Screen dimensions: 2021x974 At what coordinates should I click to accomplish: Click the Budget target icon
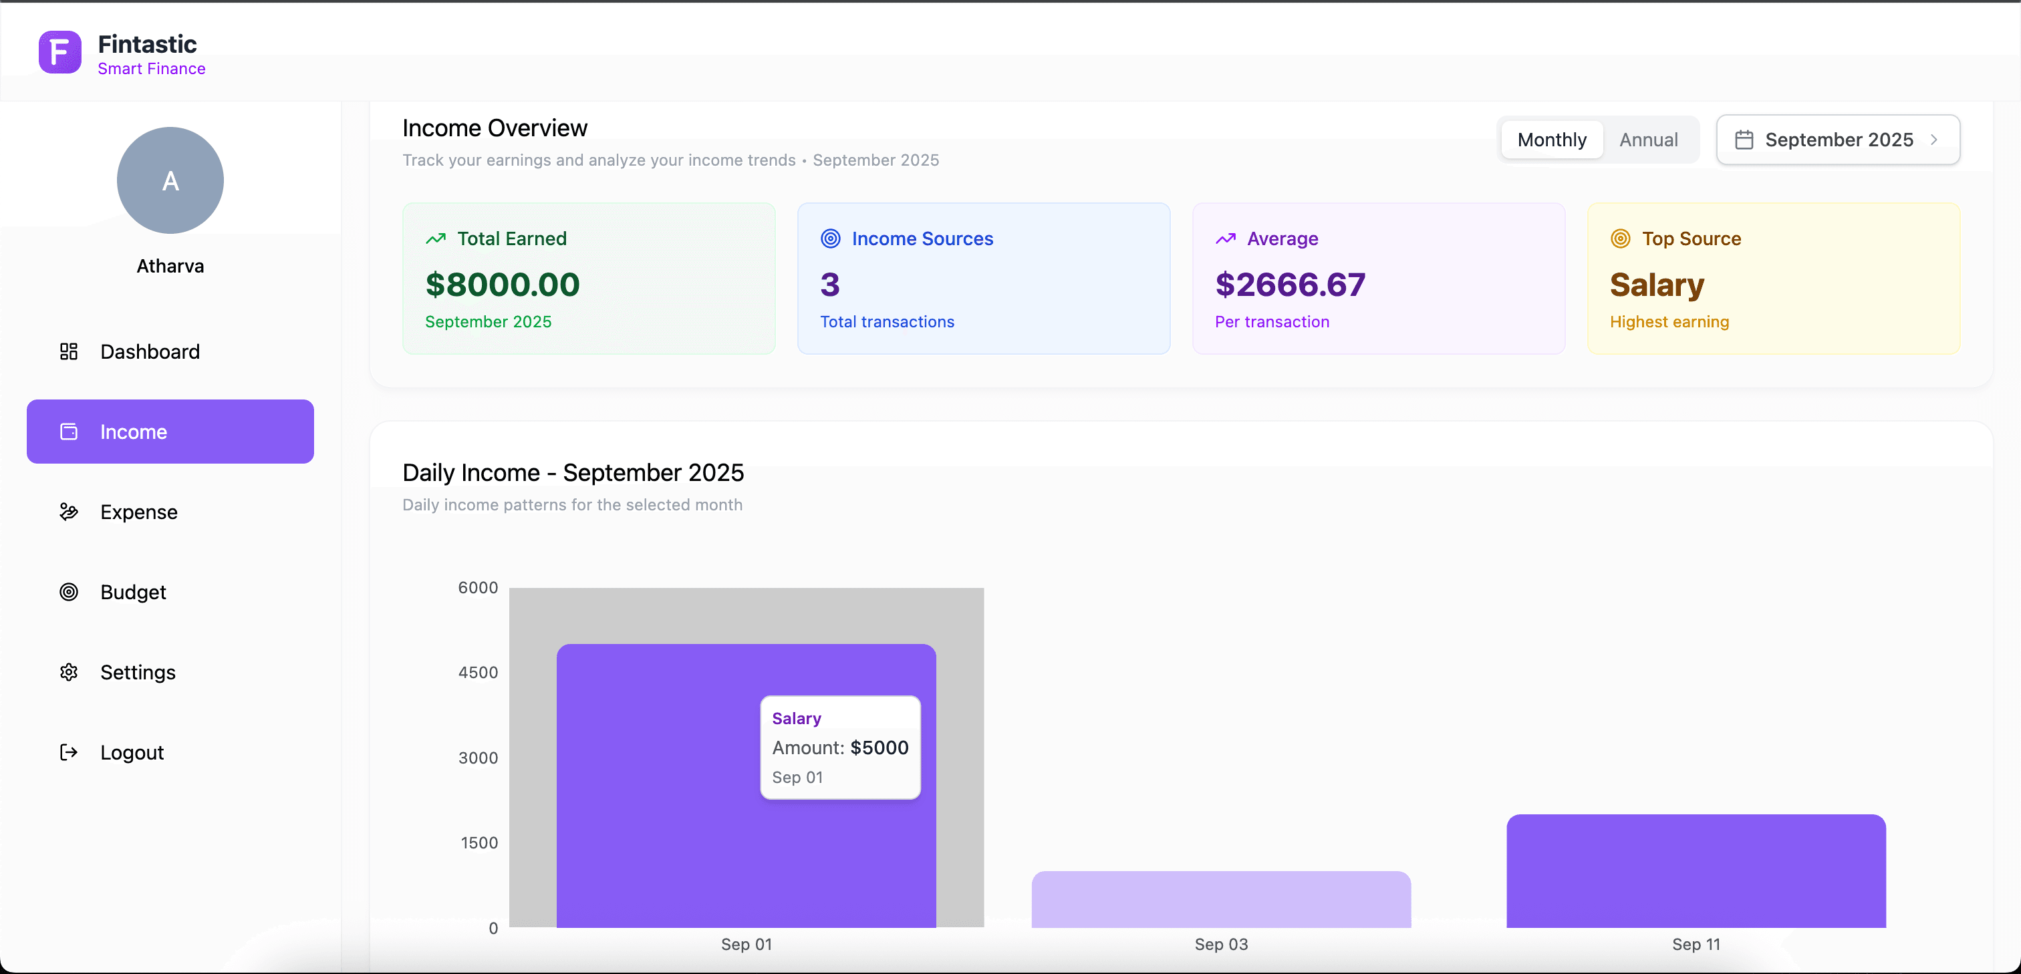pos(69,592)
